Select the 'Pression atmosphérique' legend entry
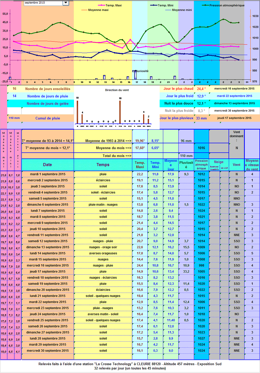The height and width of the screenshot is (373, 260). 223,5
